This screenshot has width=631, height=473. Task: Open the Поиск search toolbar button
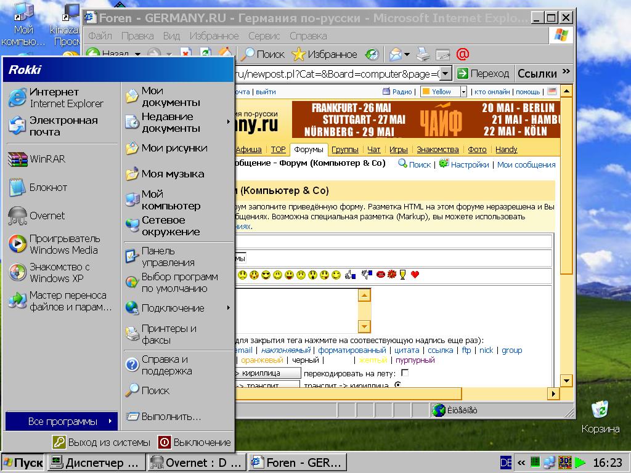(x=263, y=54)
